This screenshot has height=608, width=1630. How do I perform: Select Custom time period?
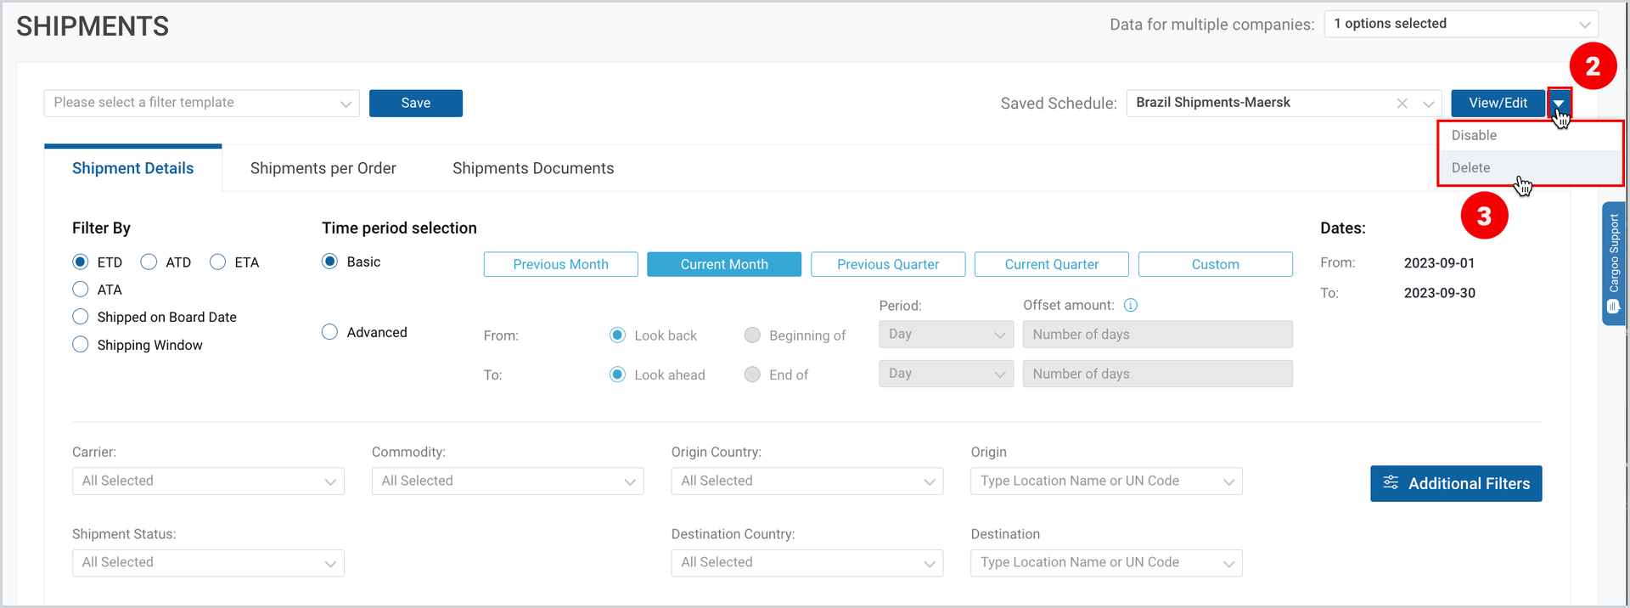point(1216,264)
